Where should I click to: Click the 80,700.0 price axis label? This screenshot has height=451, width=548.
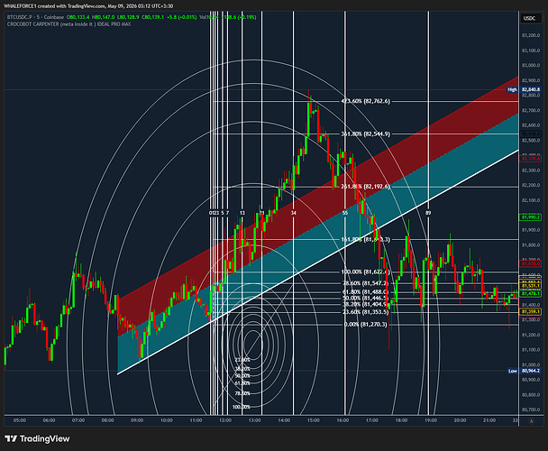tap(531, 410)
